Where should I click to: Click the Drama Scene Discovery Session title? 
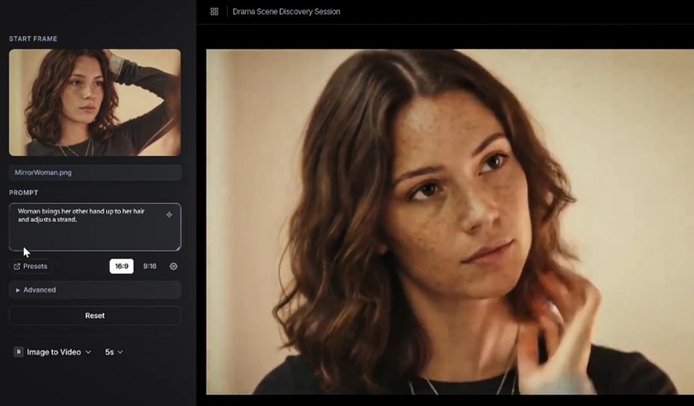tap(286, 12)
